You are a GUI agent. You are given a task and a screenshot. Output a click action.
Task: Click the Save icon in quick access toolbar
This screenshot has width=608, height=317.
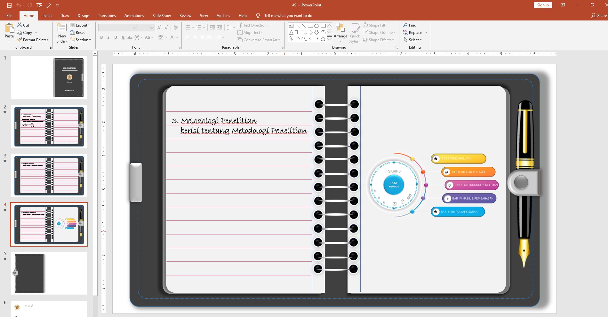tap(9, 5)
